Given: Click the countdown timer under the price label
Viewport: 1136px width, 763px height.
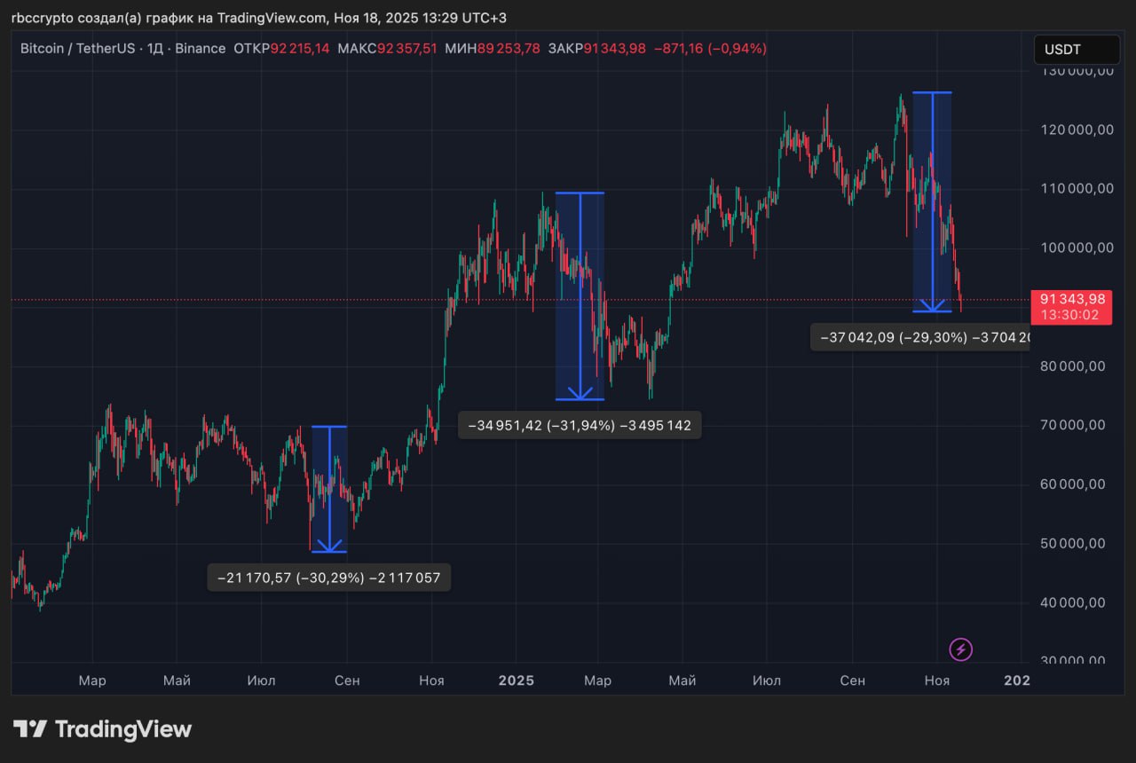Looking at the screenshot, I should coord(1069,313).
